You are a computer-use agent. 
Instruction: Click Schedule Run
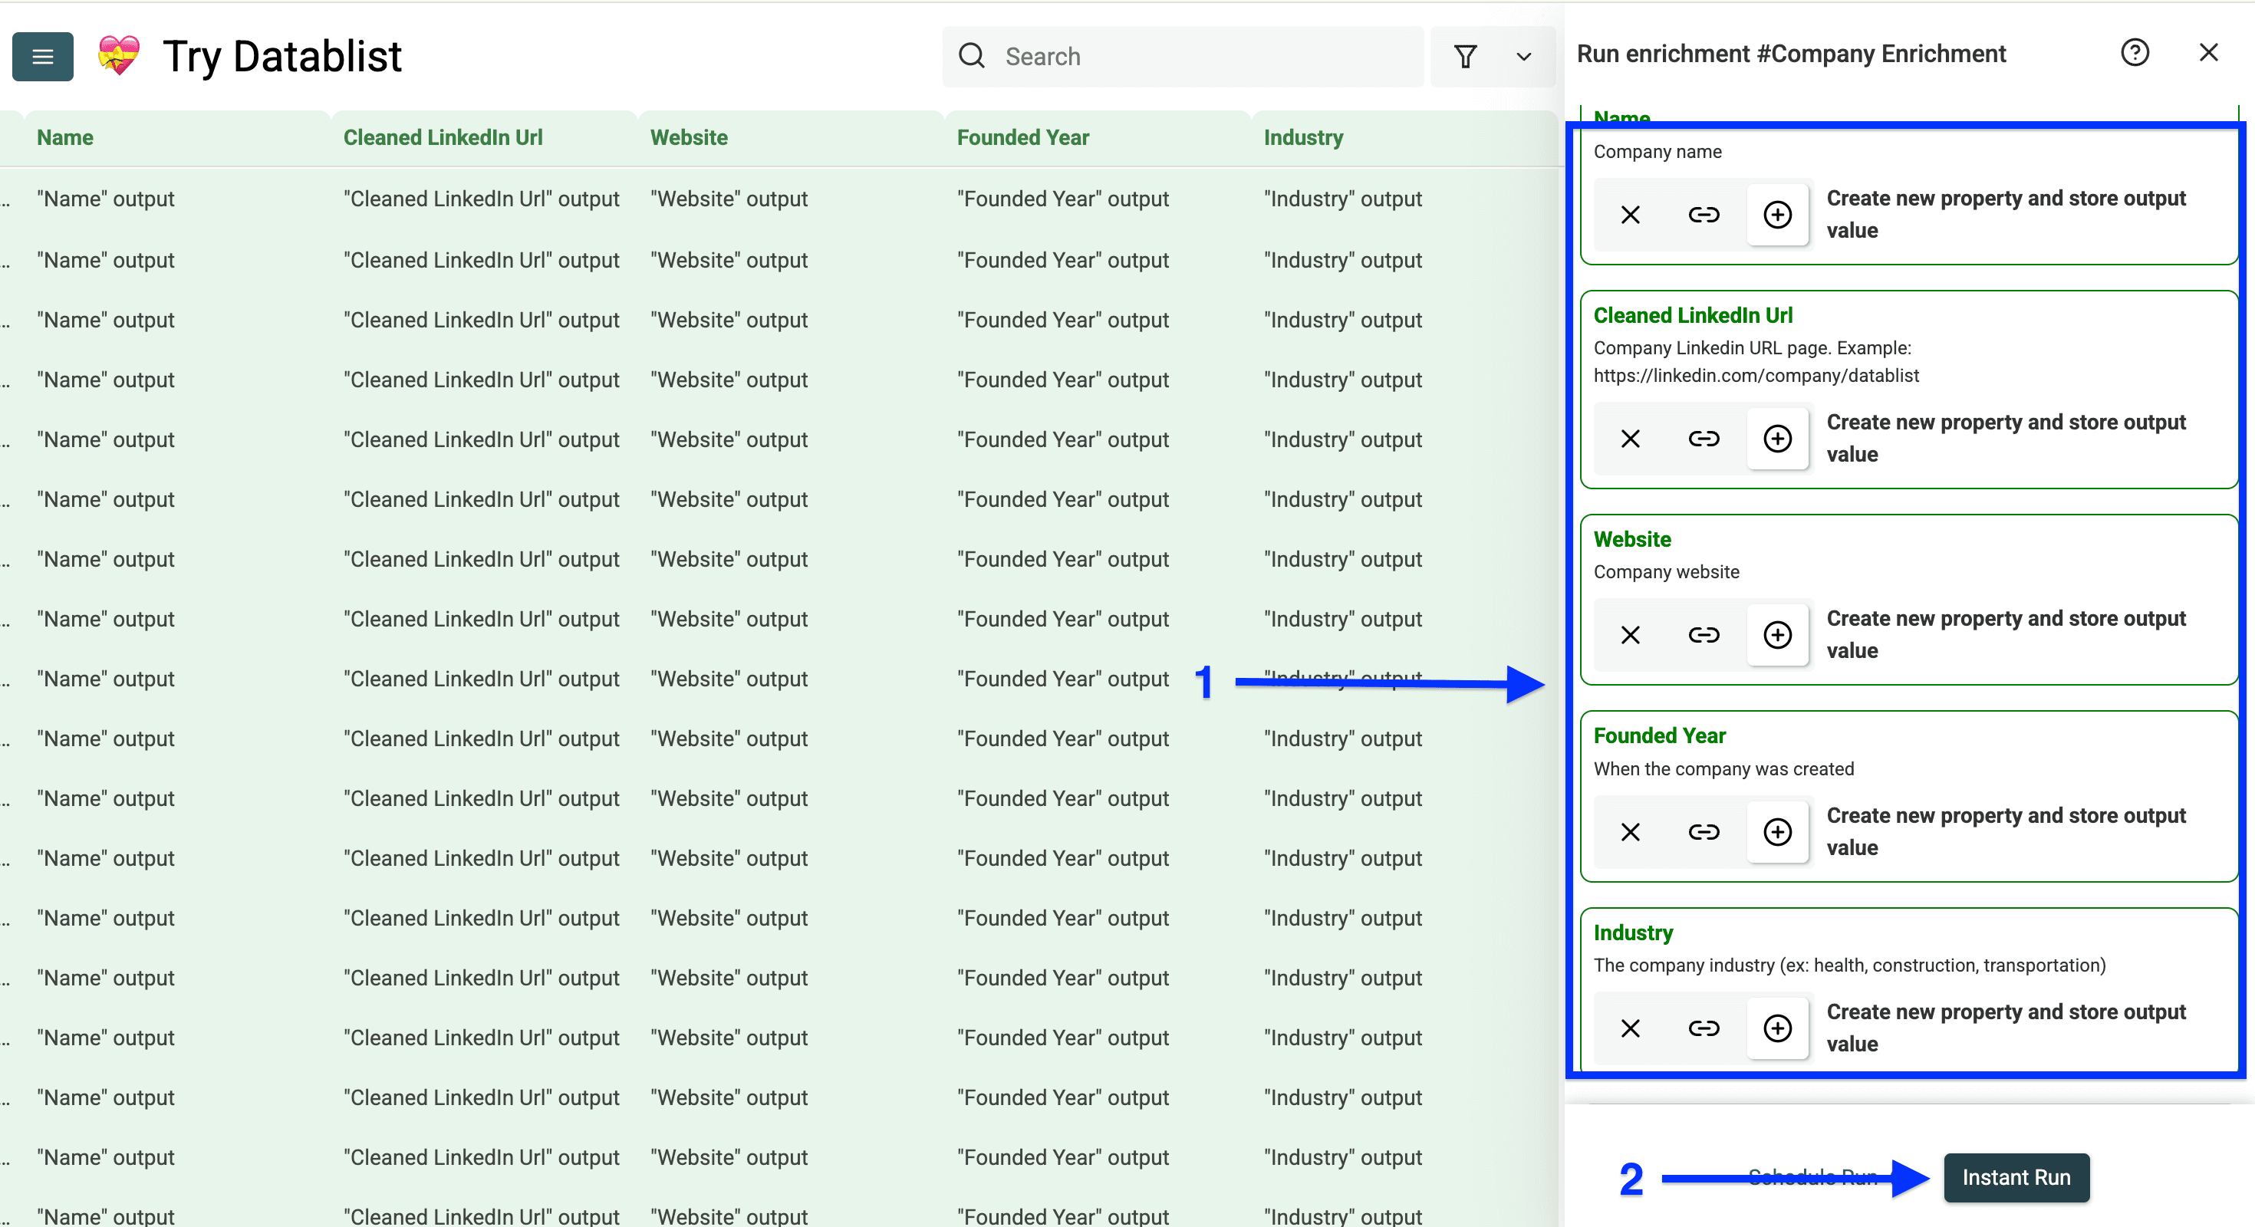point(1811,1177)
